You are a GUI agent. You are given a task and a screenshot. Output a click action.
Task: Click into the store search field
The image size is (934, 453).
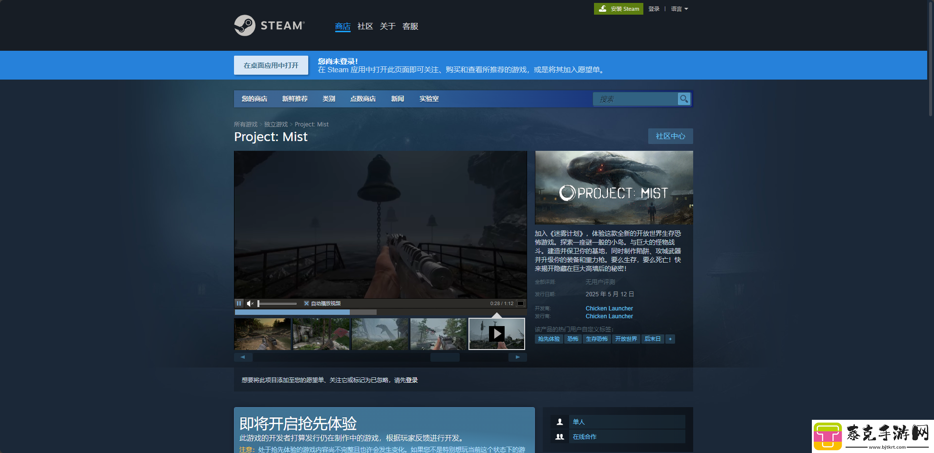pyautogui.click(x=636, y=99)
